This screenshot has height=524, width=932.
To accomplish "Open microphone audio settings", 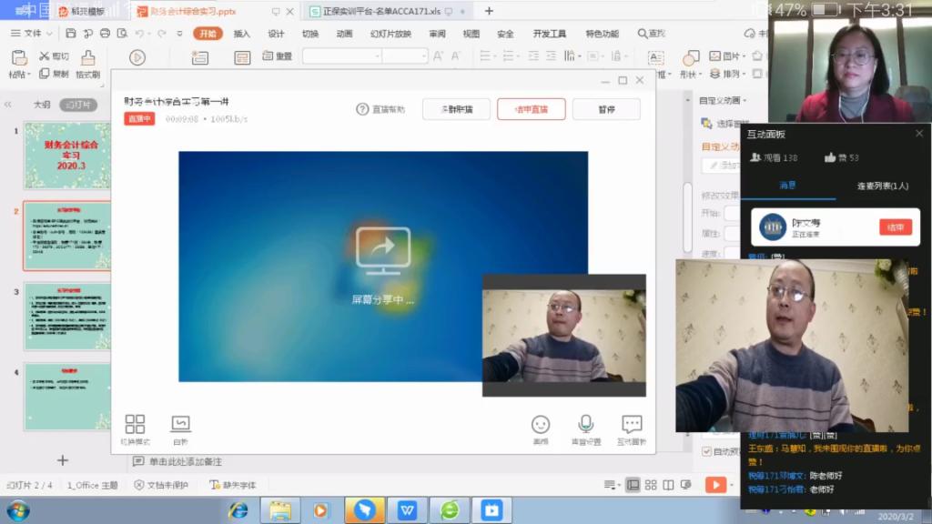I will pos(586,425).
